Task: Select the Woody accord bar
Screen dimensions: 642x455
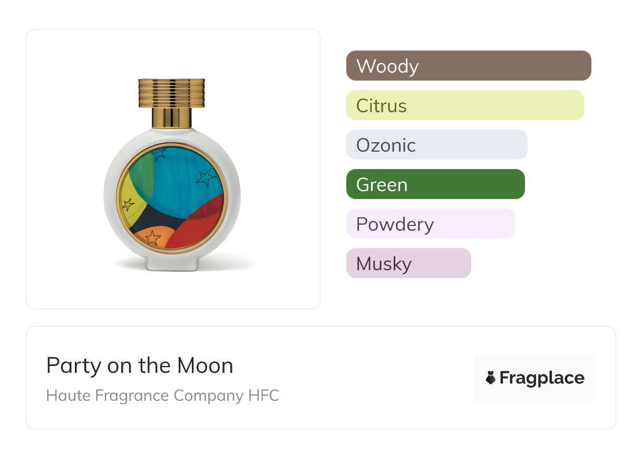Action: 468,66
